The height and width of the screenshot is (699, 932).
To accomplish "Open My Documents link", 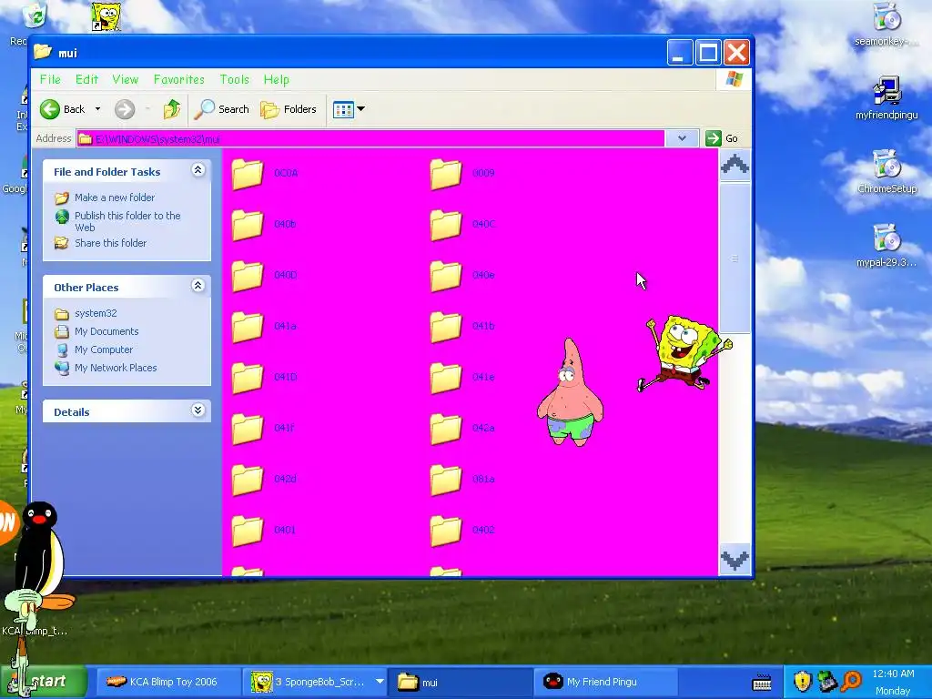I will coord(106,331).
